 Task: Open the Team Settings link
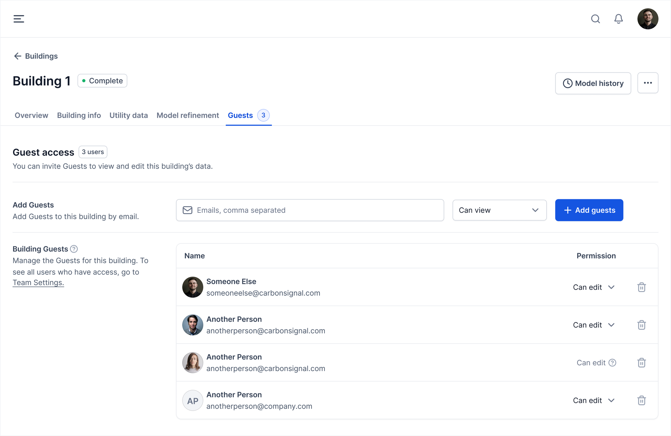point(38,283)
